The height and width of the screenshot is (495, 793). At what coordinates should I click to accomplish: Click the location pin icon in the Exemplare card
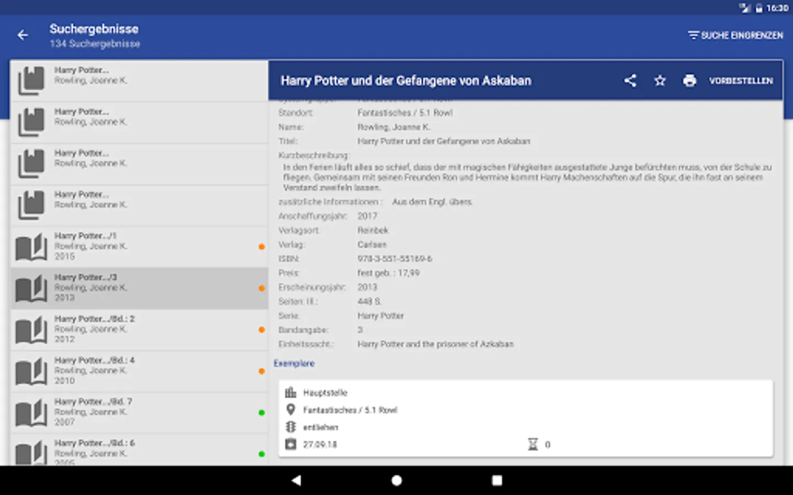[291, 410]
